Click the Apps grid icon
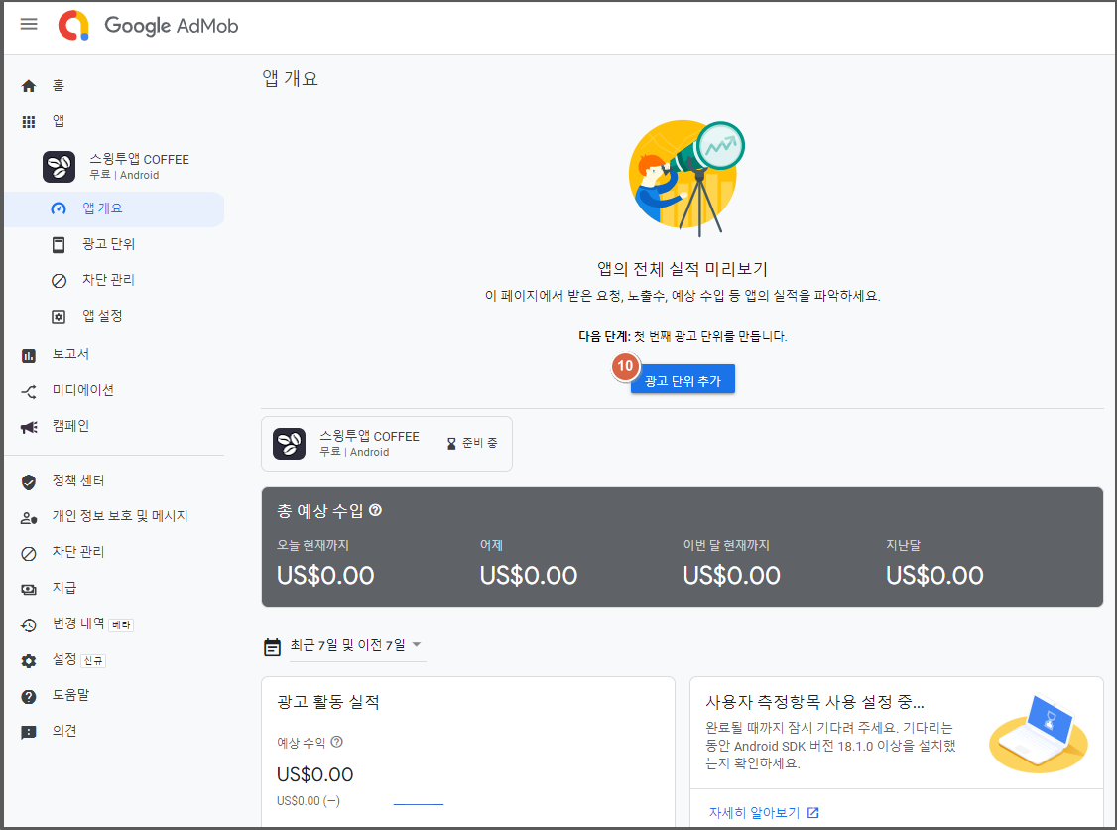The height and width of the screenshot is (830, 1117). [29, 121]
